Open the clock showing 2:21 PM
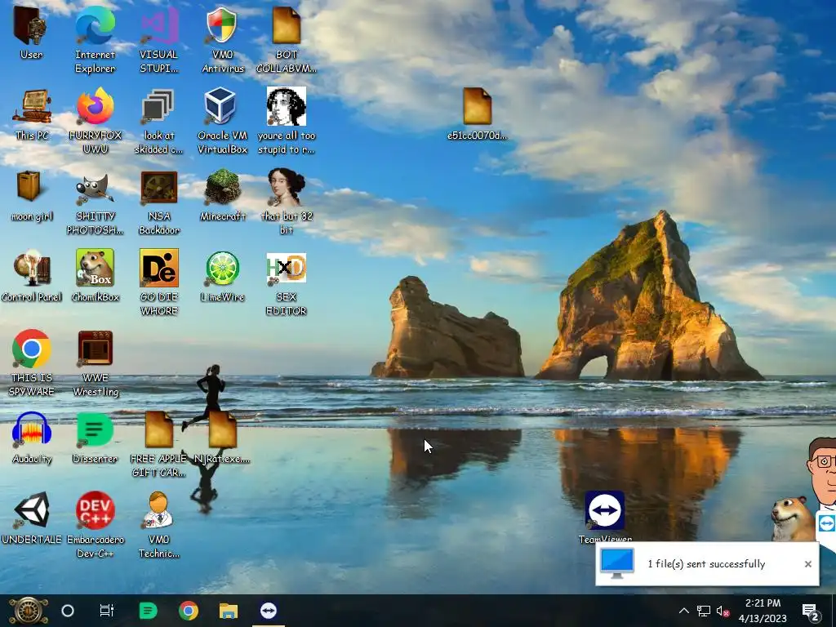Image resolution: width=836 pixels, height=627 pixels. point(763,611)
